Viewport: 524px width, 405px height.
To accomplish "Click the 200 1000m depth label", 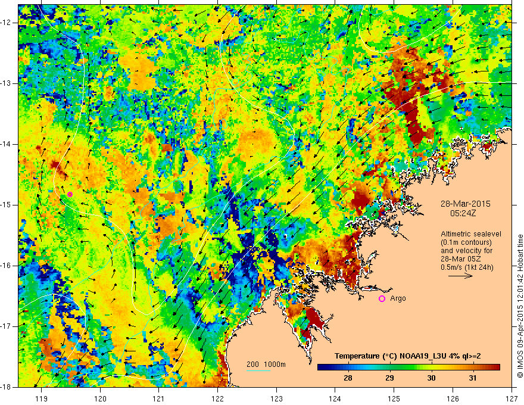I will pos(266,364).
